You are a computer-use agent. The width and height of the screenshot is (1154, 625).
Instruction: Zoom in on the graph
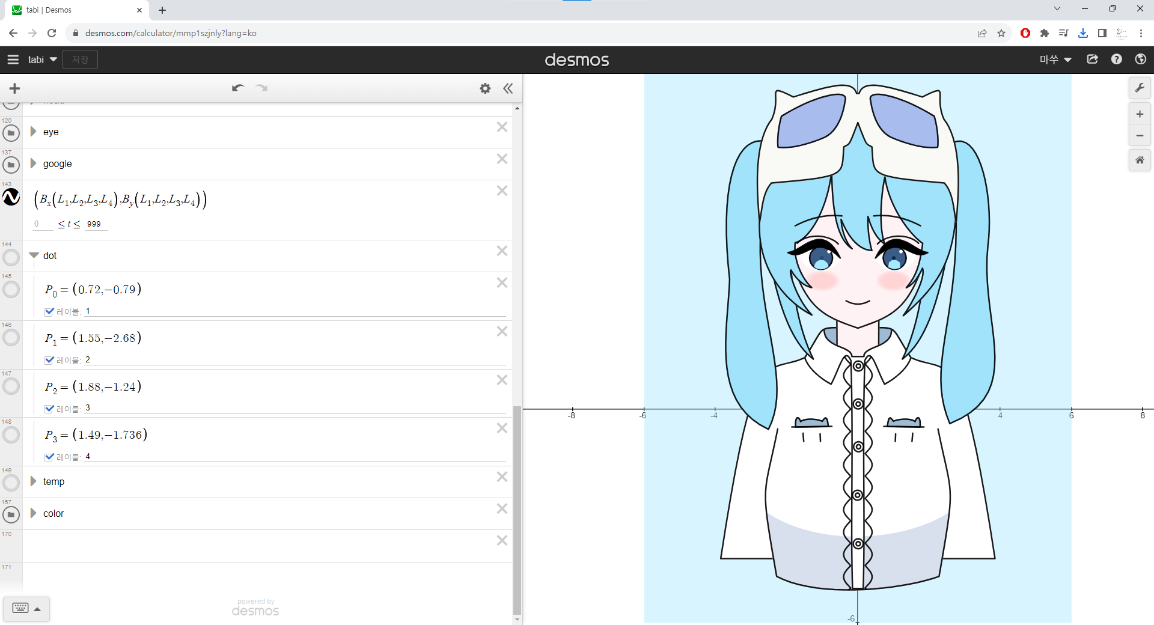point(1139,114)
